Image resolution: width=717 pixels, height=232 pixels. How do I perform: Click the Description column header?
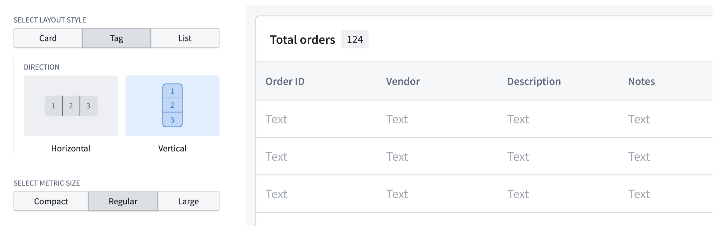[534, 81]
